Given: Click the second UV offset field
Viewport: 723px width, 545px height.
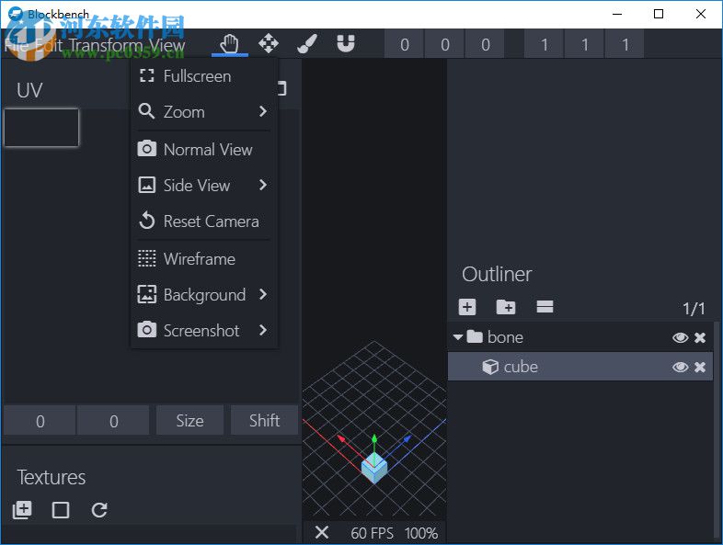Looking at the screenshot, I should (113, 421).
